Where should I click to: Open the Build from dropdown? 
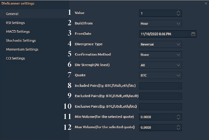160,23
